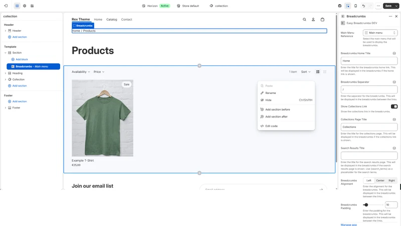Screen dimensions: 401x226
Task: Adjust the Breadcrumbs Padding slider handle
Action: click(366, 205)
